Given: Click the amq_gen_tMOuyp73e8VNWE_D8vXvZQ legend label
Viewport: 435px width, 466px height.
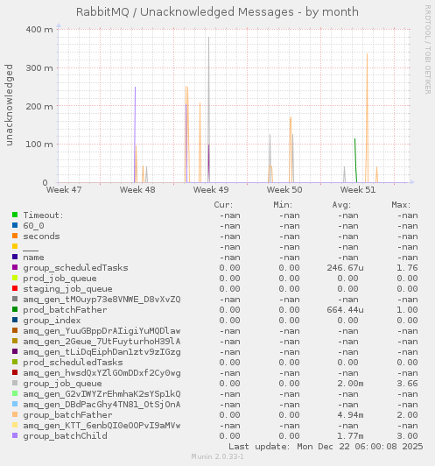Looking at the screenshot, I should point(102,300).
